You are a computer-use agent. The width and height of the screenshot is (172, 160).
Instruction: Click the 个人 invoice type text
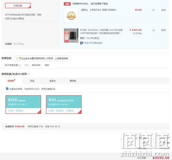click(x=26, y=65)
